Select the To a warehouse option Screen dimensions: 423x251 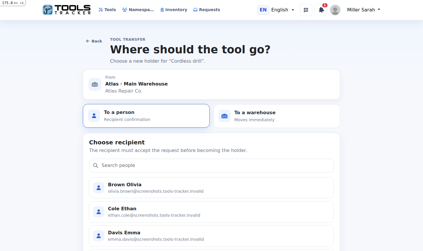point(277,116)
